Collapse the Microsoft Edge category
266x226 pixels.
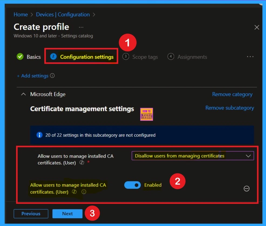pyautogui.click(x=23, y=94)
